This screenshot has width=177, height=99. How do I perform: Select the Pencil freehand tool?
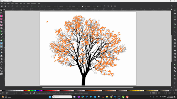click(1, 34)
